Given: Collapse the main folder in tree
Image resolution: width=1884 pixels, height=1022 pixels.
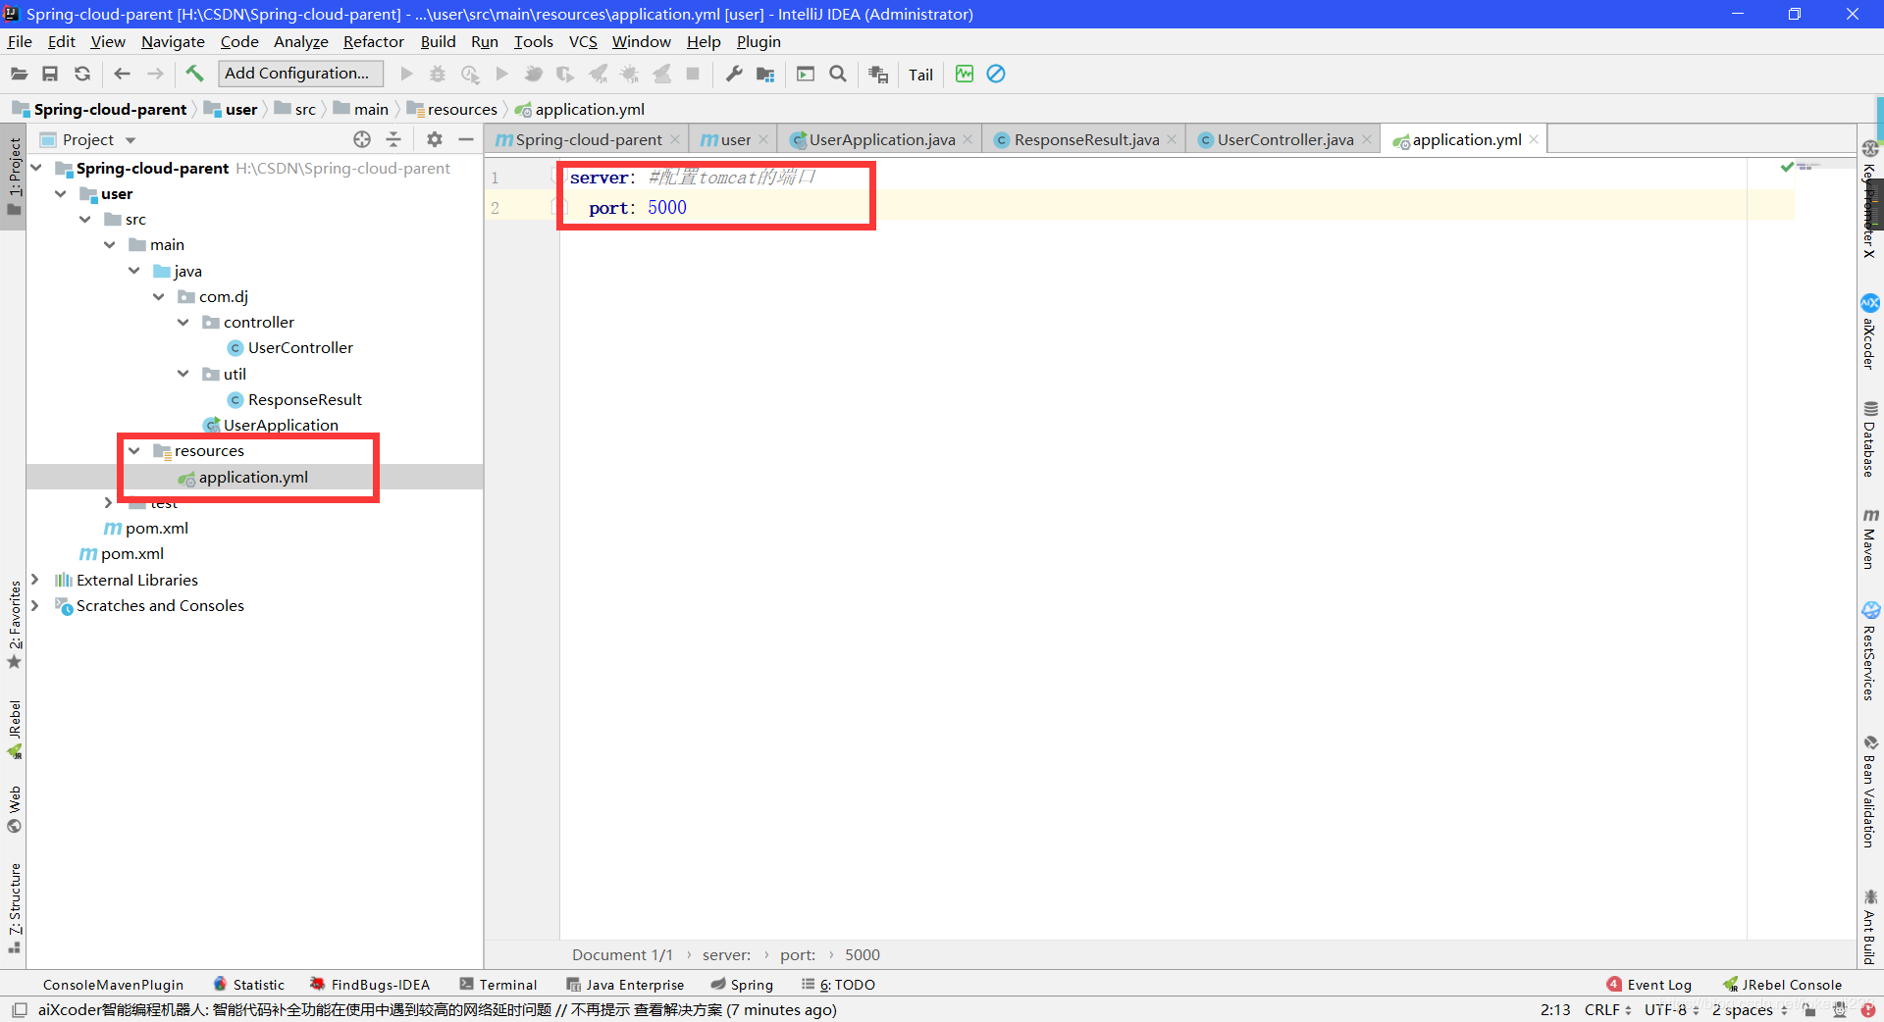Looking at the screenshot, I should (x=110, y=244).
